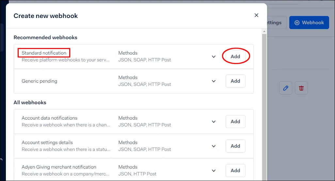Click the scrollbar up arrow

[x=264, y=31]
